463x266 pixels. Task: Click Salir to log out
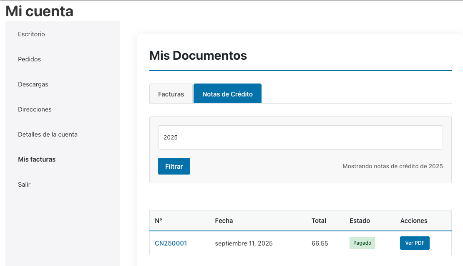[24, 185]
